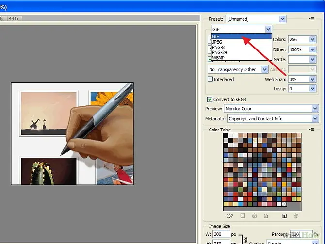Screen dimensions: 325x244
Task: Open the Color Table flyout menu icon
Action: (311, 130)
